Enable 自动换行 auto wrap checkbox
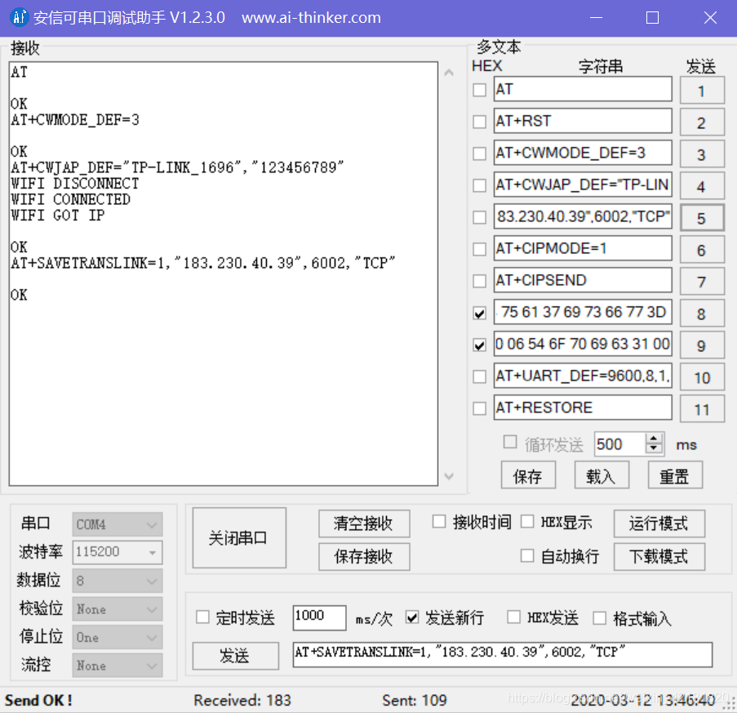 tap(527, 556)
